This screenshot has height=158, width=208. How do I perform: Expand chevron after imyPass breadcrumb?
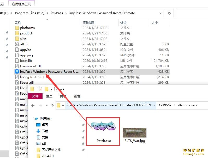66,13
